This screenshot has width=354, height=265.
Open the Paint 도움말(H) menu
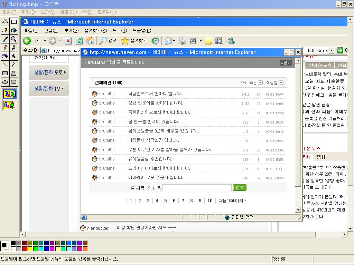tap(106, 12)
